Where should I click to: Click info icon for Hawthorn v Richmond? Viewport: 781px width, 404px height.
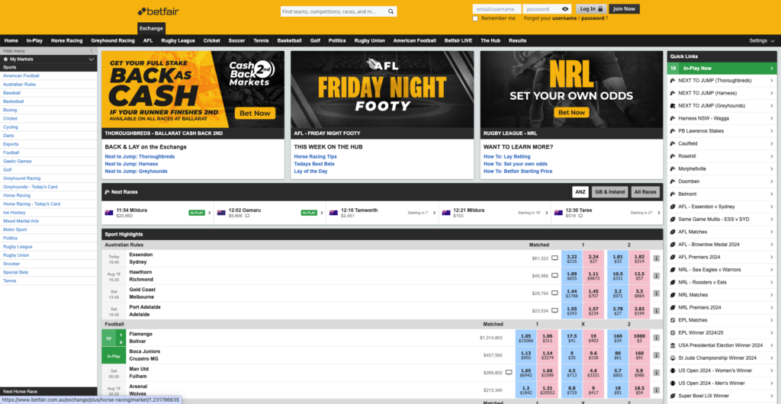pyautogui.click(x=656, y=276)
